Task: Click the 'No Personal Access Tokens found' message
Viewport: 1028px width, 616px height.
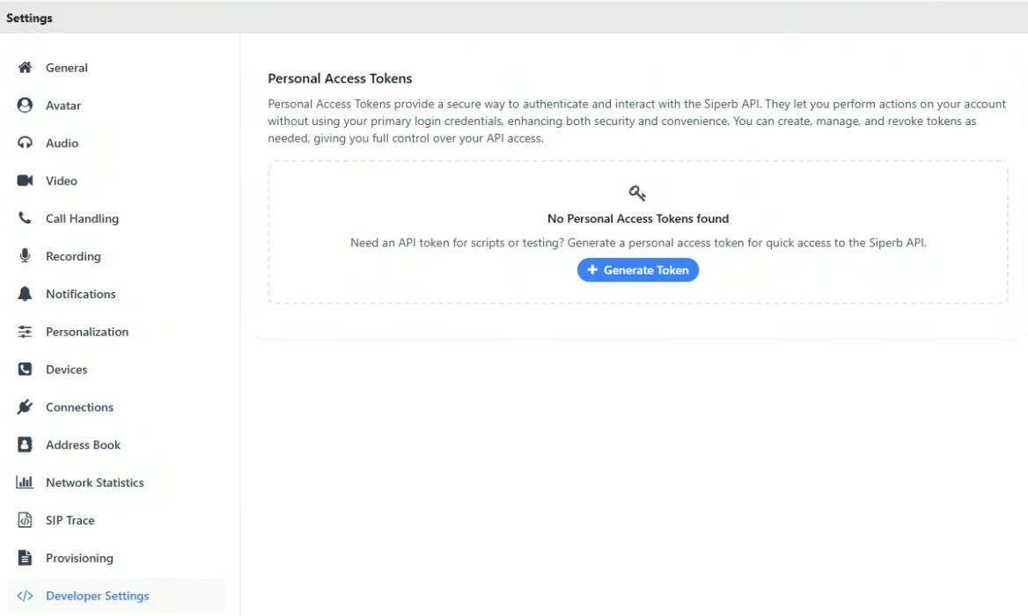Action: coord(638,218)
